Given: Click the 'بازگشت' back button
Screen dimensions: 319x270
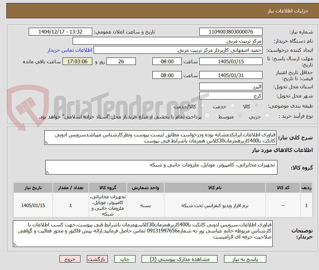Looking at the screenshot, I should click(97, 259).
